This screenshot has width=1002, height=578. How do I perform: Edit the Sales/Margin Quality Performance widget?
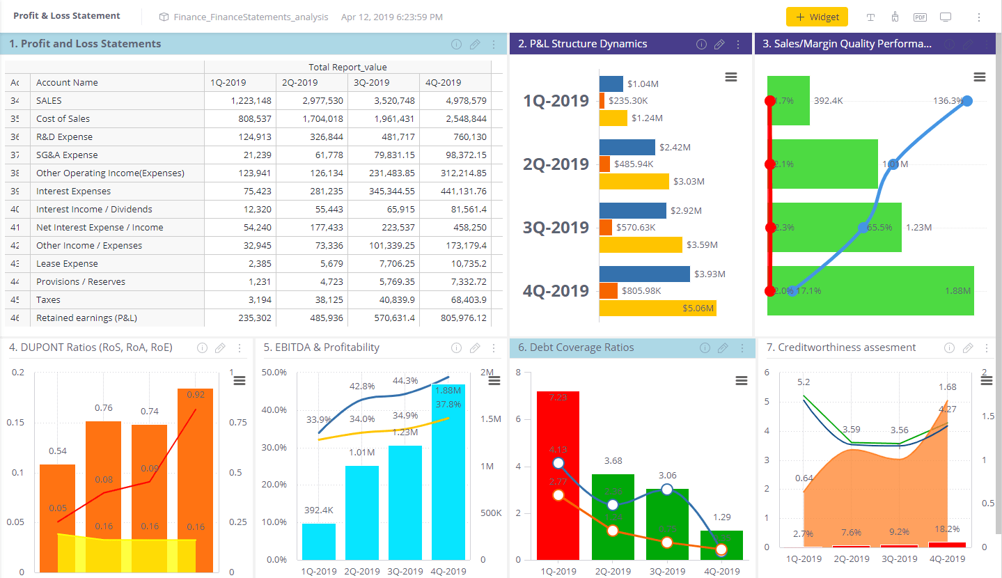[x=968, y=44]
